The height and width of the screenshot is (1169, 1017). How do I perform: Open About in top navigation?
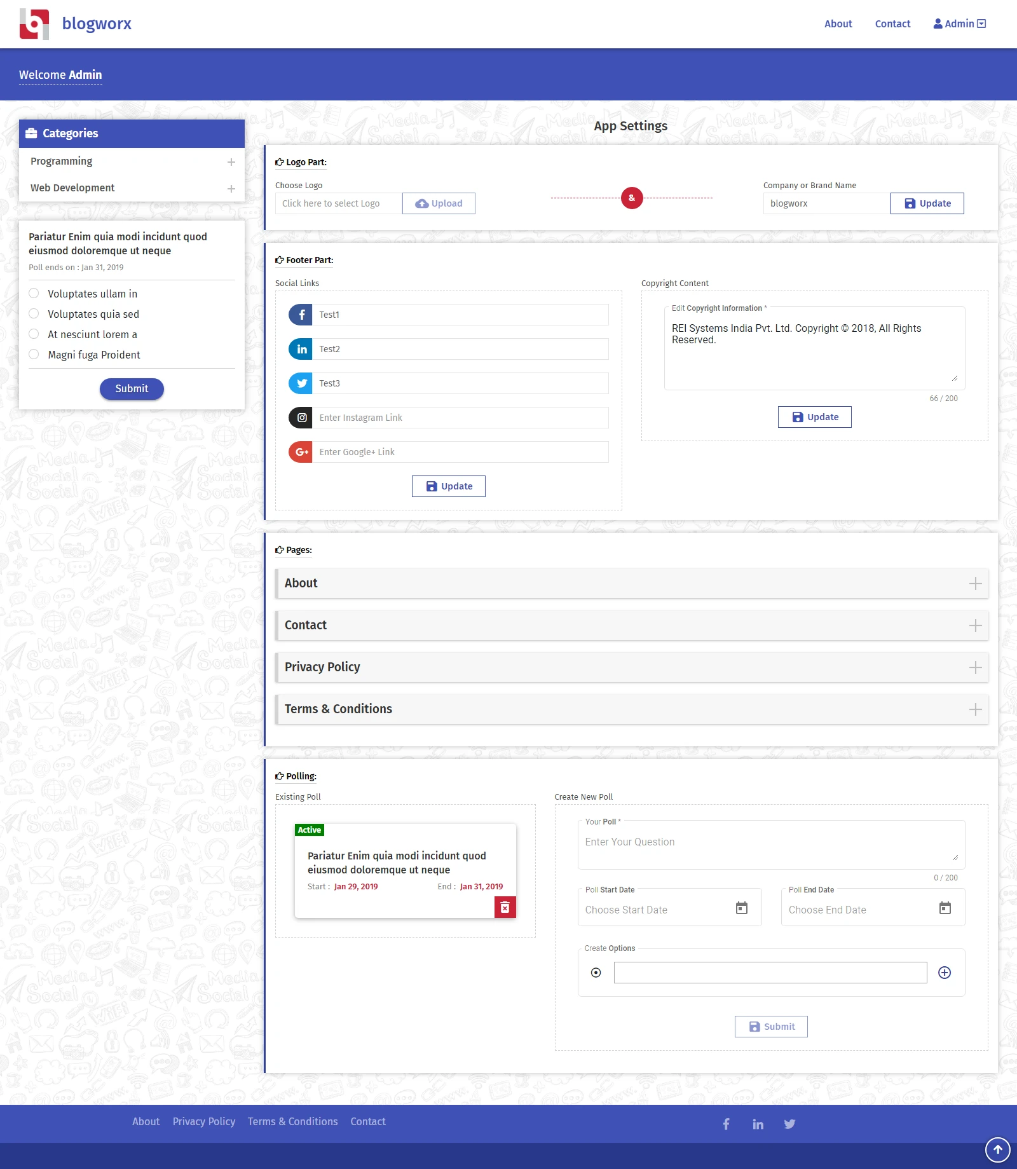[x=838, y=24]
